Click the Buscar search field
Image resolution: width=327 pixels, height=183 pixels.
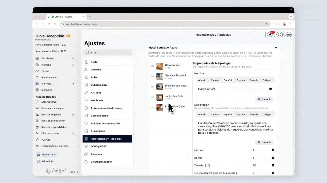[108, 52]
